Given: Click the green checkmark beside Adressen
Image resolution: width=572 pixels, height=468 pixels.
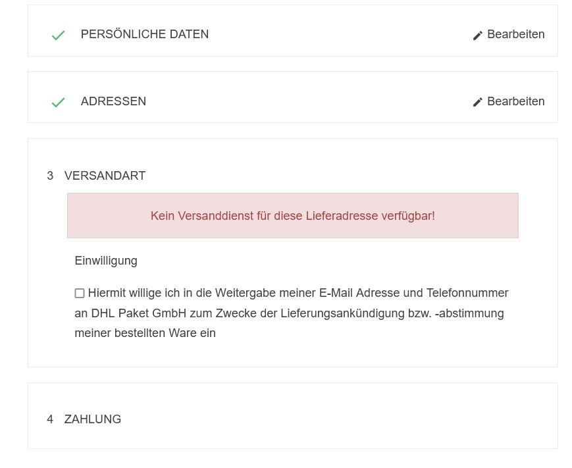Looking at the screenshot, I should [58, 102].
